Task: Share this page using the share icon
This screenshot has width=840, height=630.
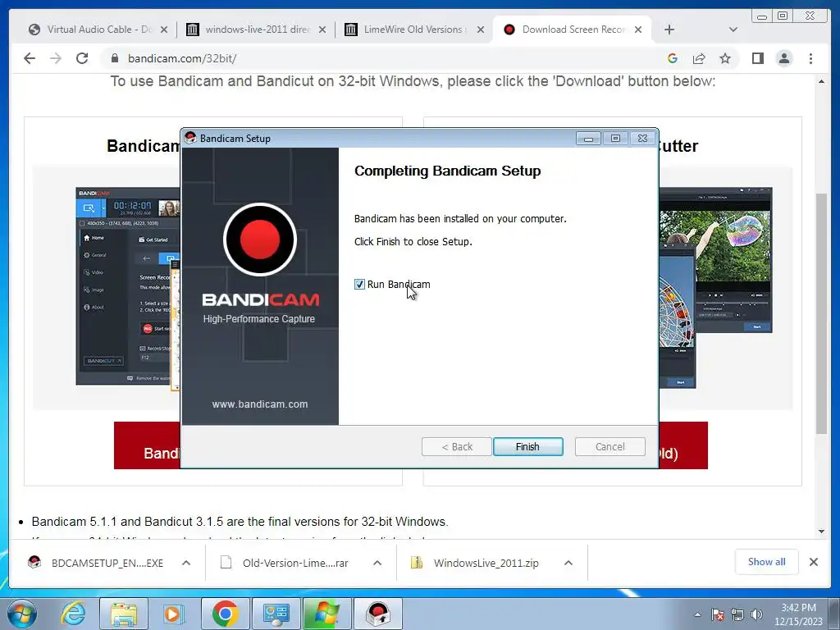Action: tap(699, 58)
